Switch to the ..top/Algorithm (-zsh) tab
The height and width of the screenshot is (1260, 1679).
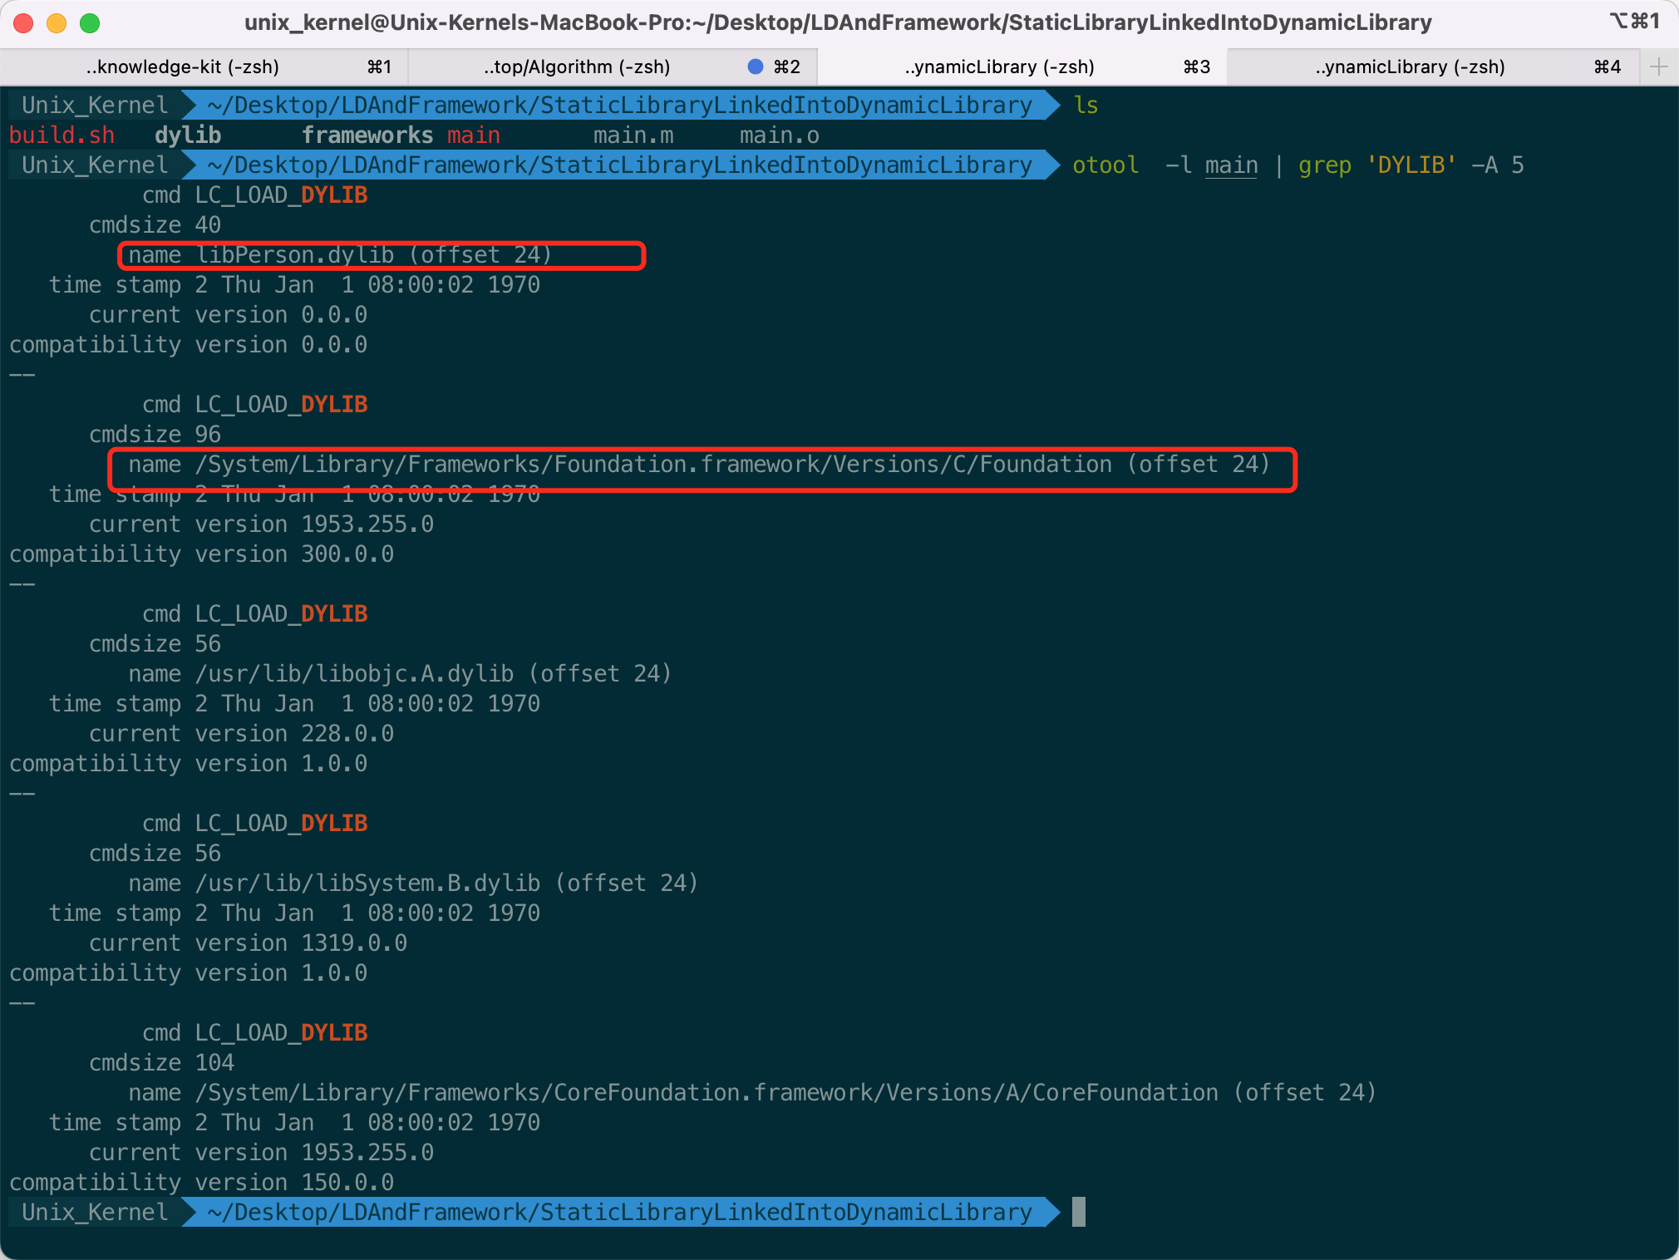tap(613, 66)
